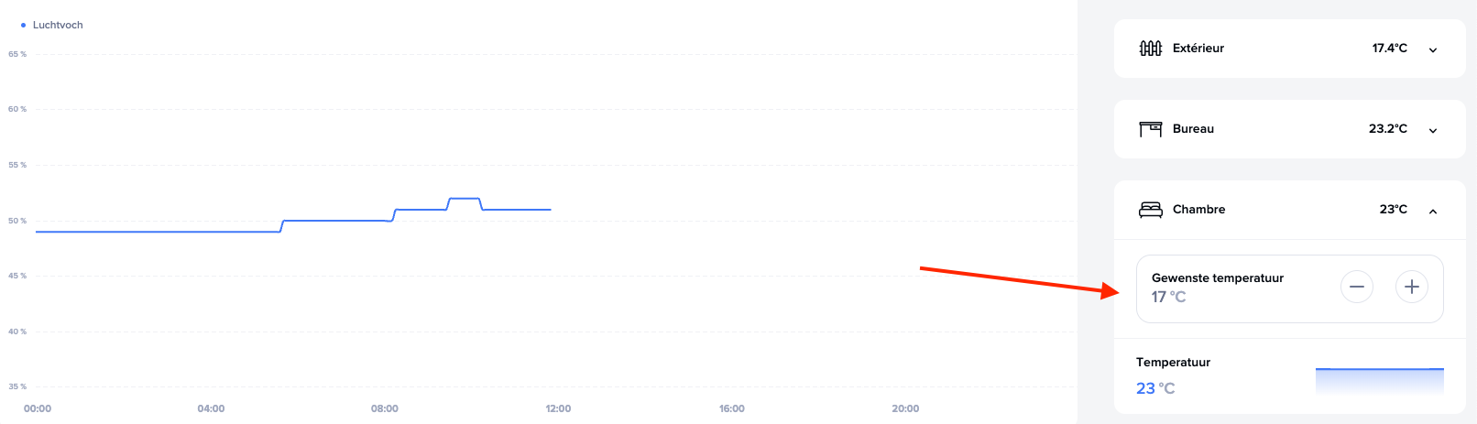Increase desired temperature with plus button
This screenshot has width=1477, height=424.
click(x=1411, y=287)
